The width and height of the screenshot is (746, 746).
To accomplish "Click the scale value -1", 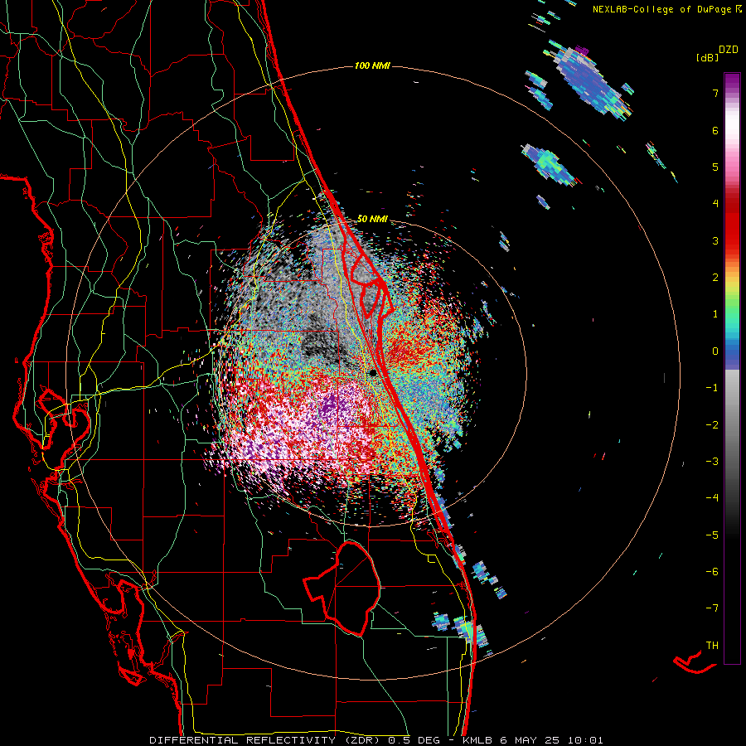I will click(x=712, y=388).
